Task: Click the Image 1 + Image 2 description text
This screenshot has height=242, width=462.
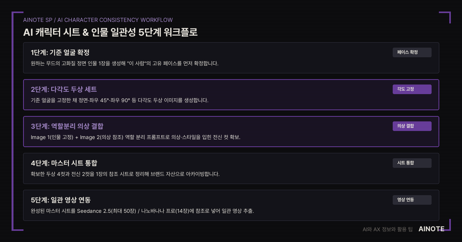Action: pos(136,137)
